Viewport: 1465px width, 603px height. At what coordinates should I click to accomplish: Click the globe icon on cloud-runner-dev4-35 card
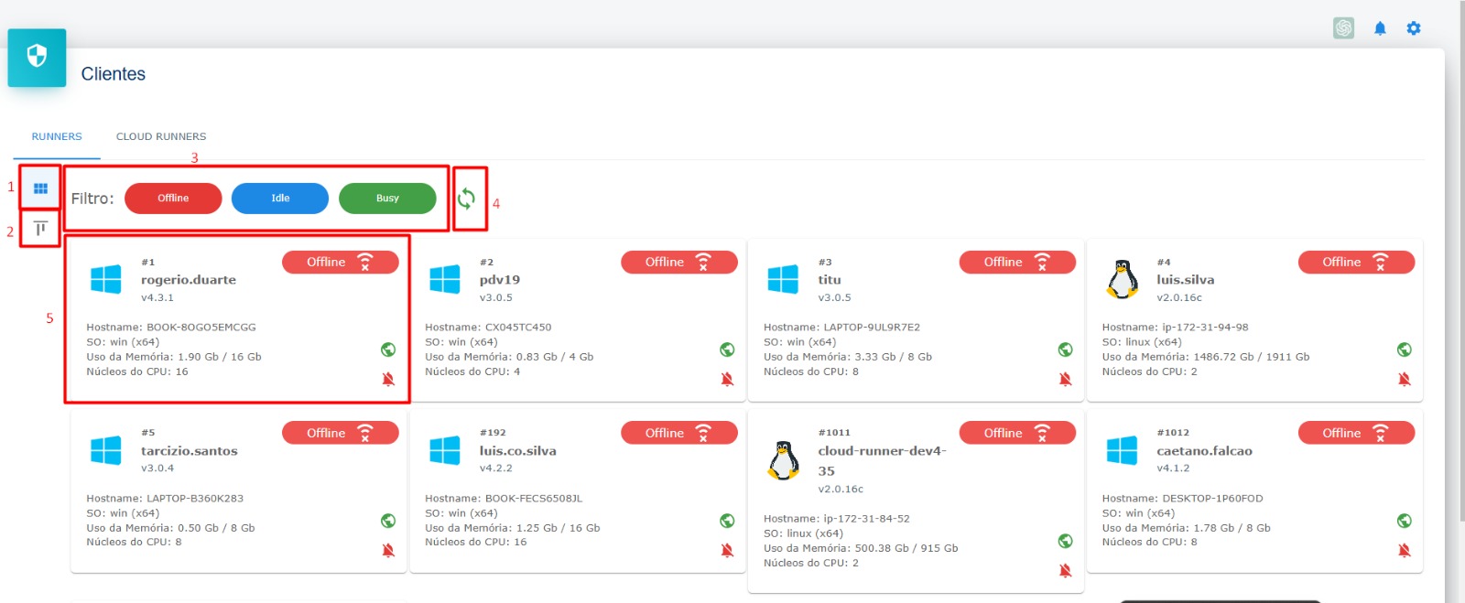1066,541
